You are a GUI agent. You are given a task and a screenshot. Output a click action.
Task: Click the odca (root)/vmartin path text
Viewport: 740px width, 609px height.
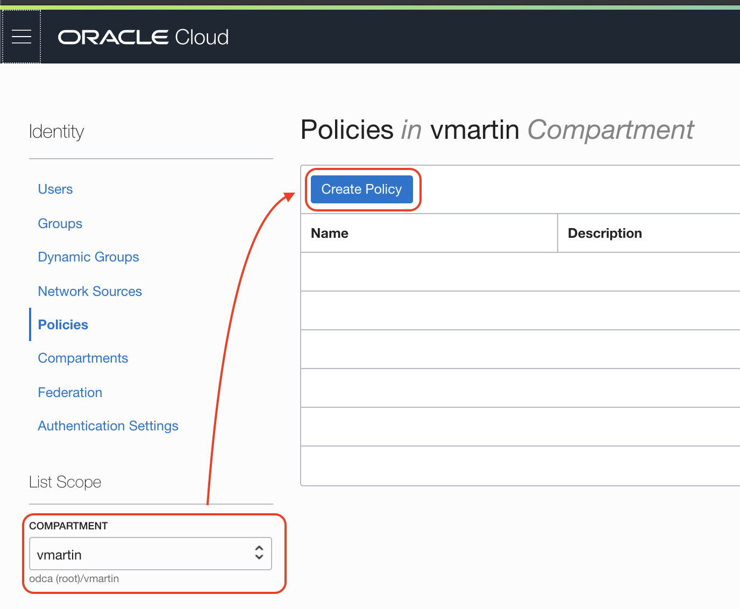coord(74,579)
